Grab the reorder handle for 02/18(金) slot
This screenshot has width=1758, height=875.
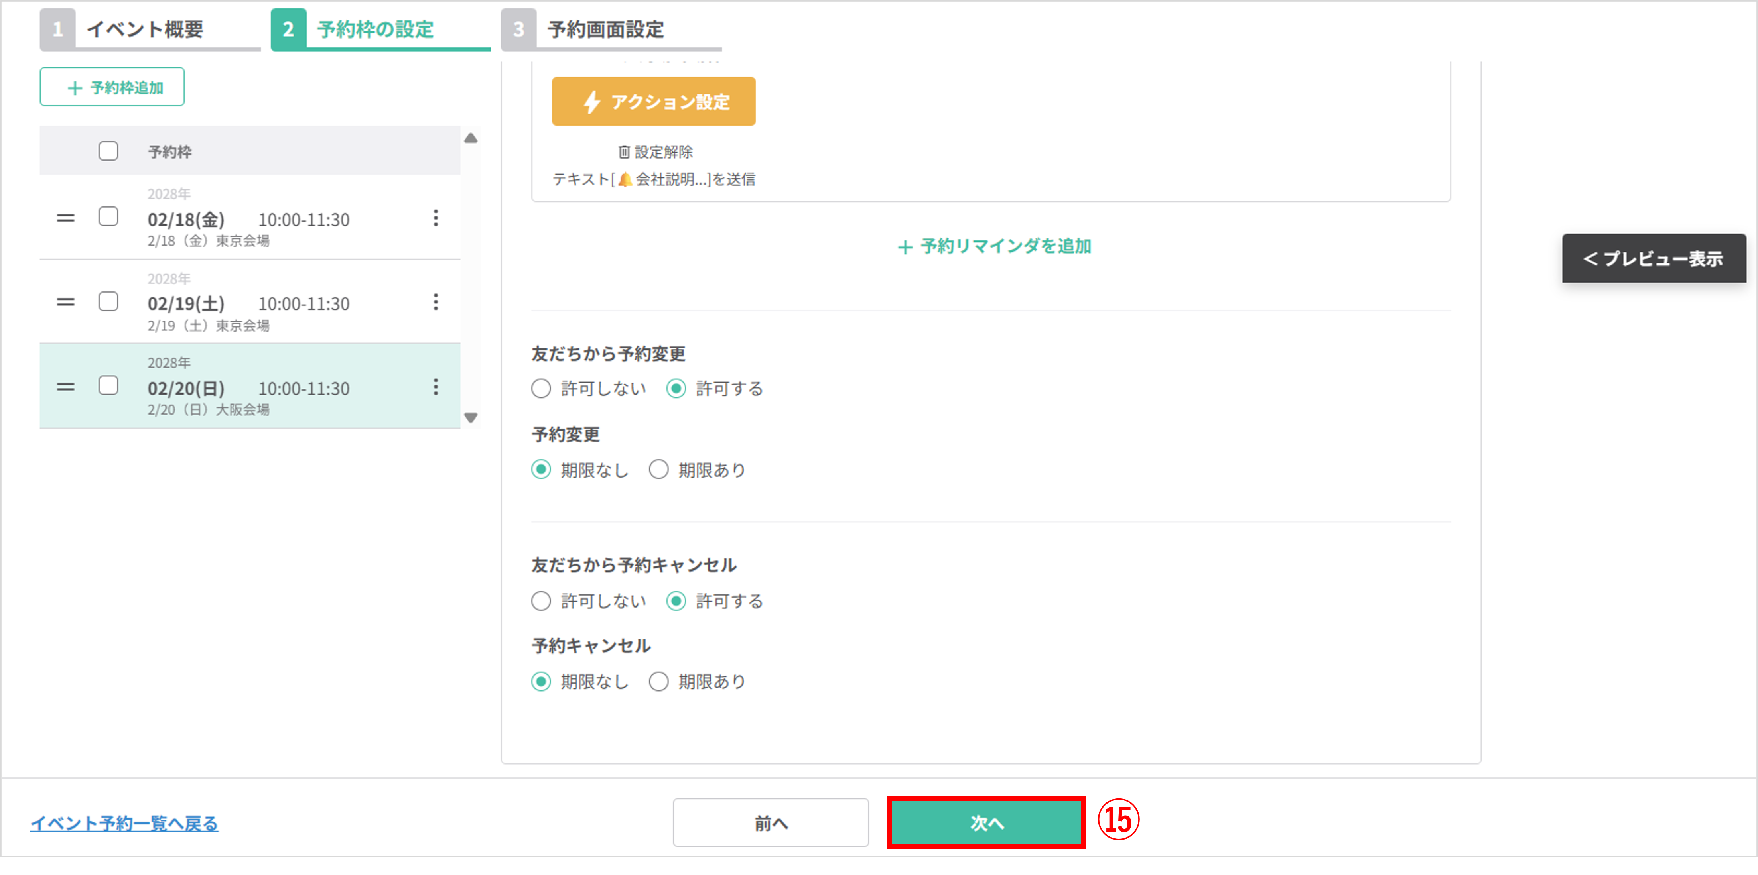point(65,218)
